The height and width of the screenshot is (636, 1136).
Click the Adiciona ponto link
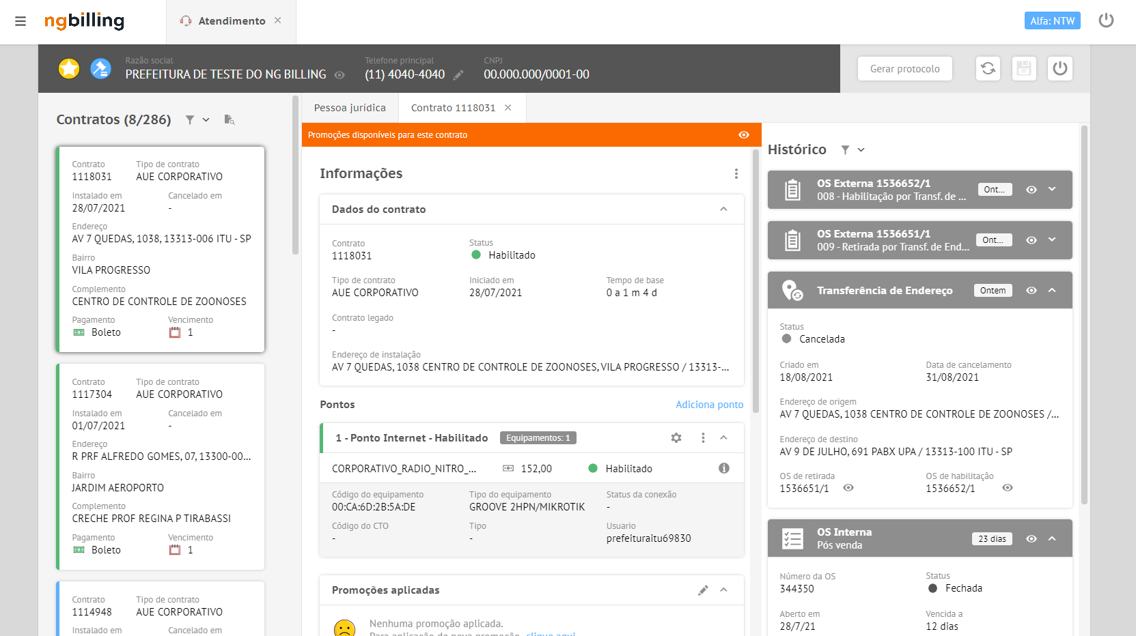709,404
